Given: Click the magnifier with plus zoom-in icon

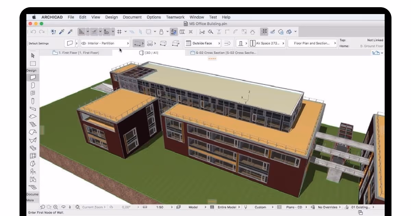Looking at the screenshot, I should (x=55, y=207).
